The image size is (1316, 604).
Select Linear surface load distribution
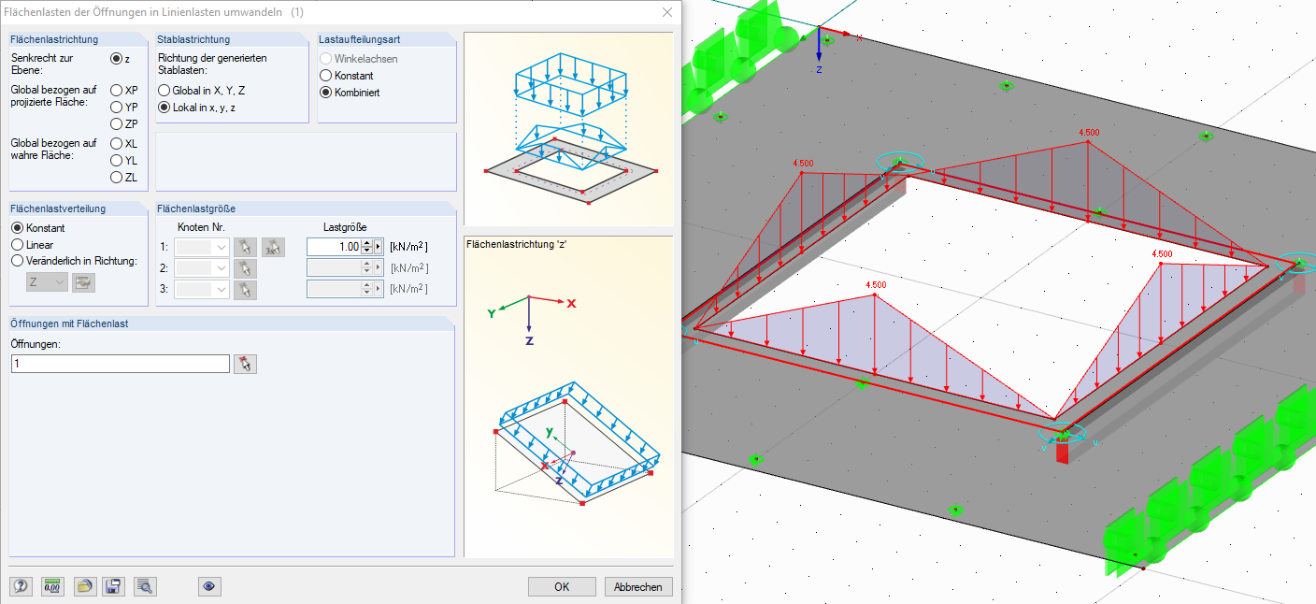pyautogui.click(x=17, y=245)
